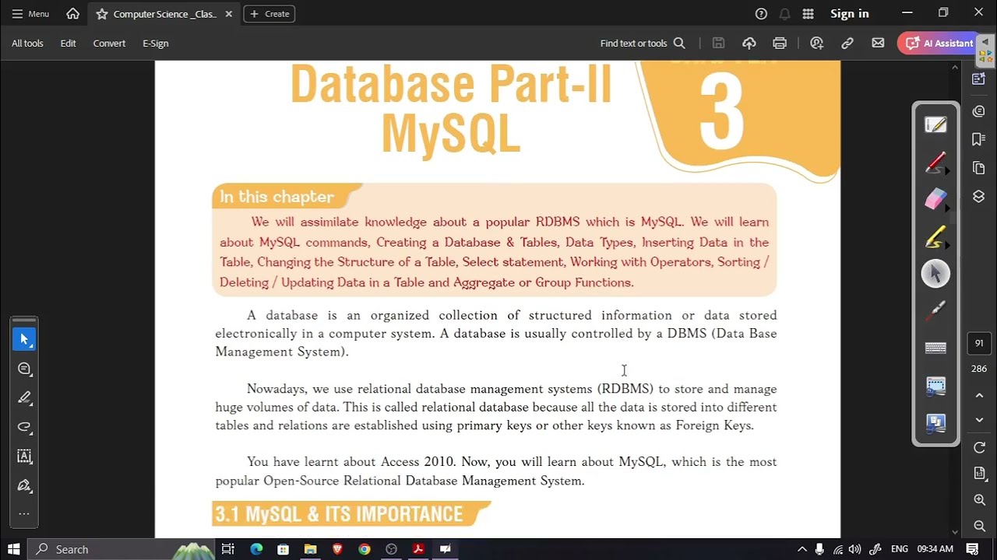Image resolution: width=997 pixels, height=560 pixels.
Task: Open the Layers panel
Action: [x=979, y=197]
